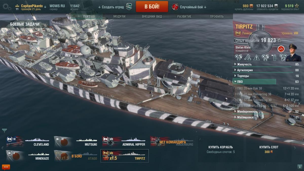304x171 pixels.
Task: Click the +1 skill point red badge
Action: (x=281, y=49)
